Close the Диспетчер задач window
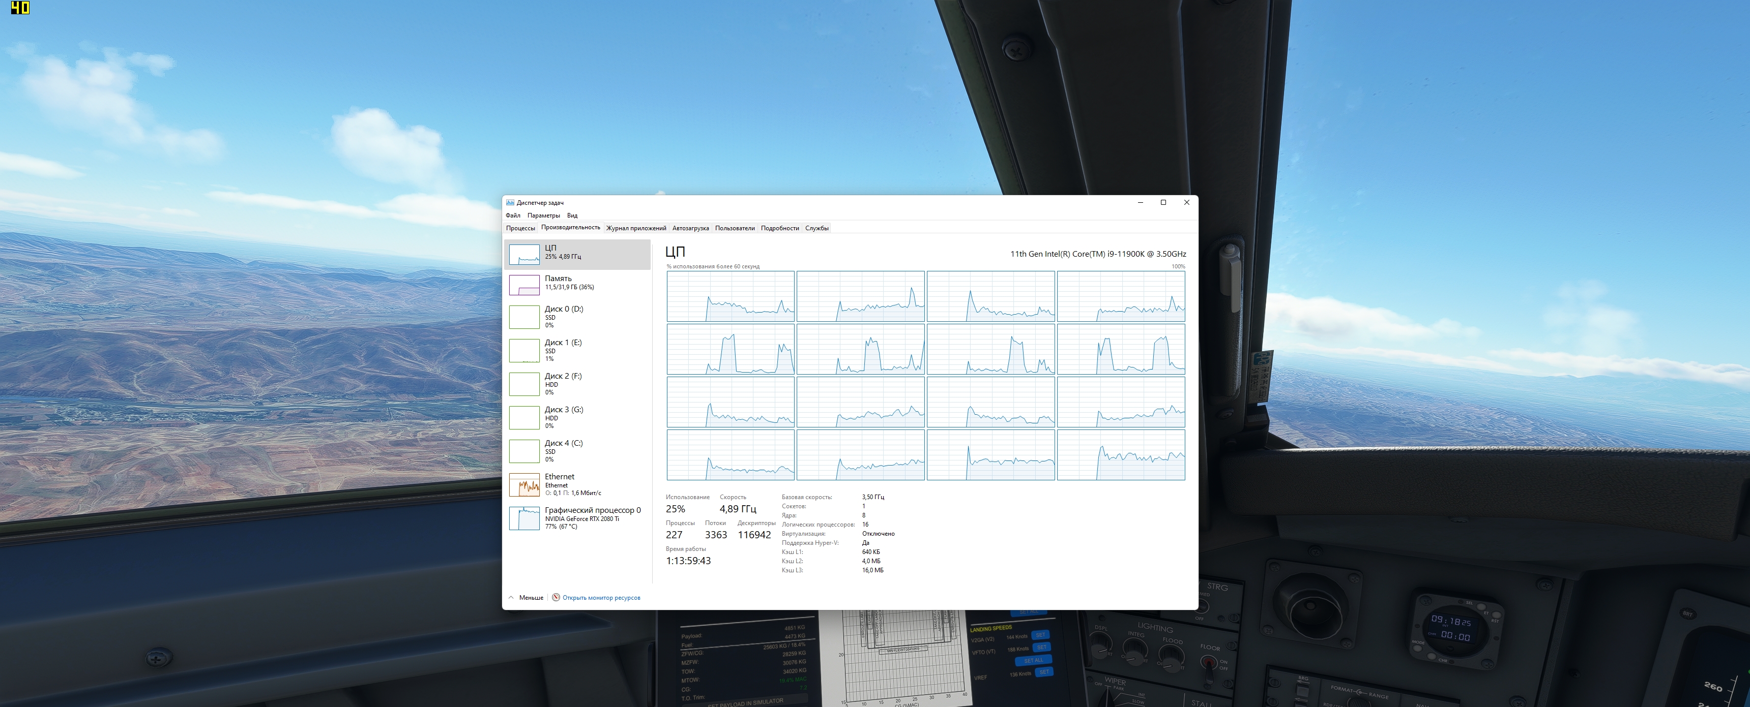 pos(1186,202)
